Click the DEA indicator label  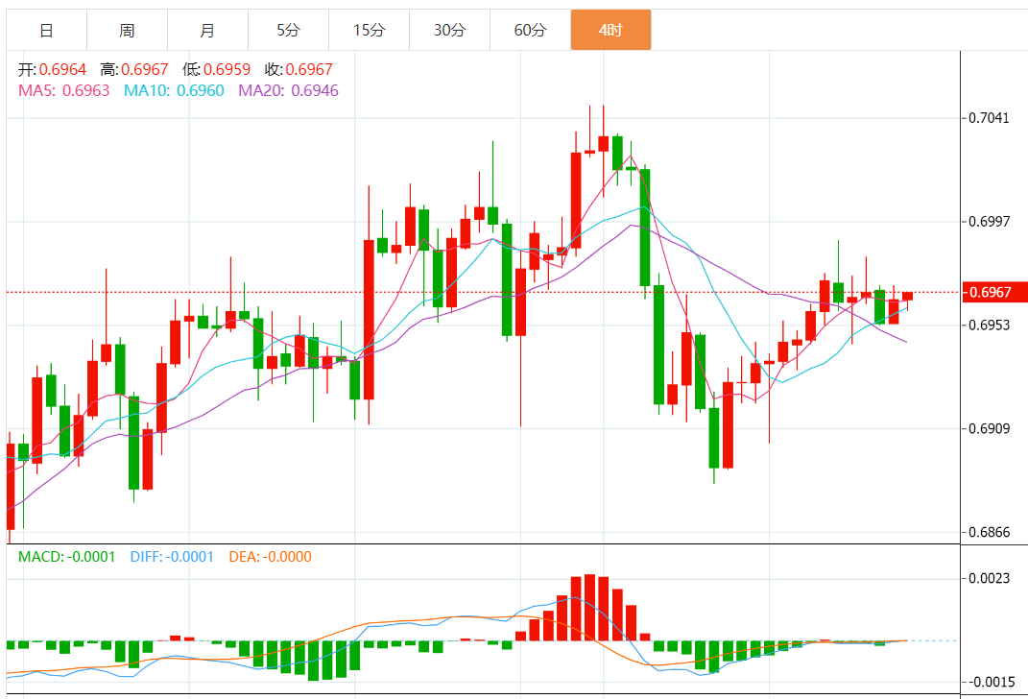point(270,557)
